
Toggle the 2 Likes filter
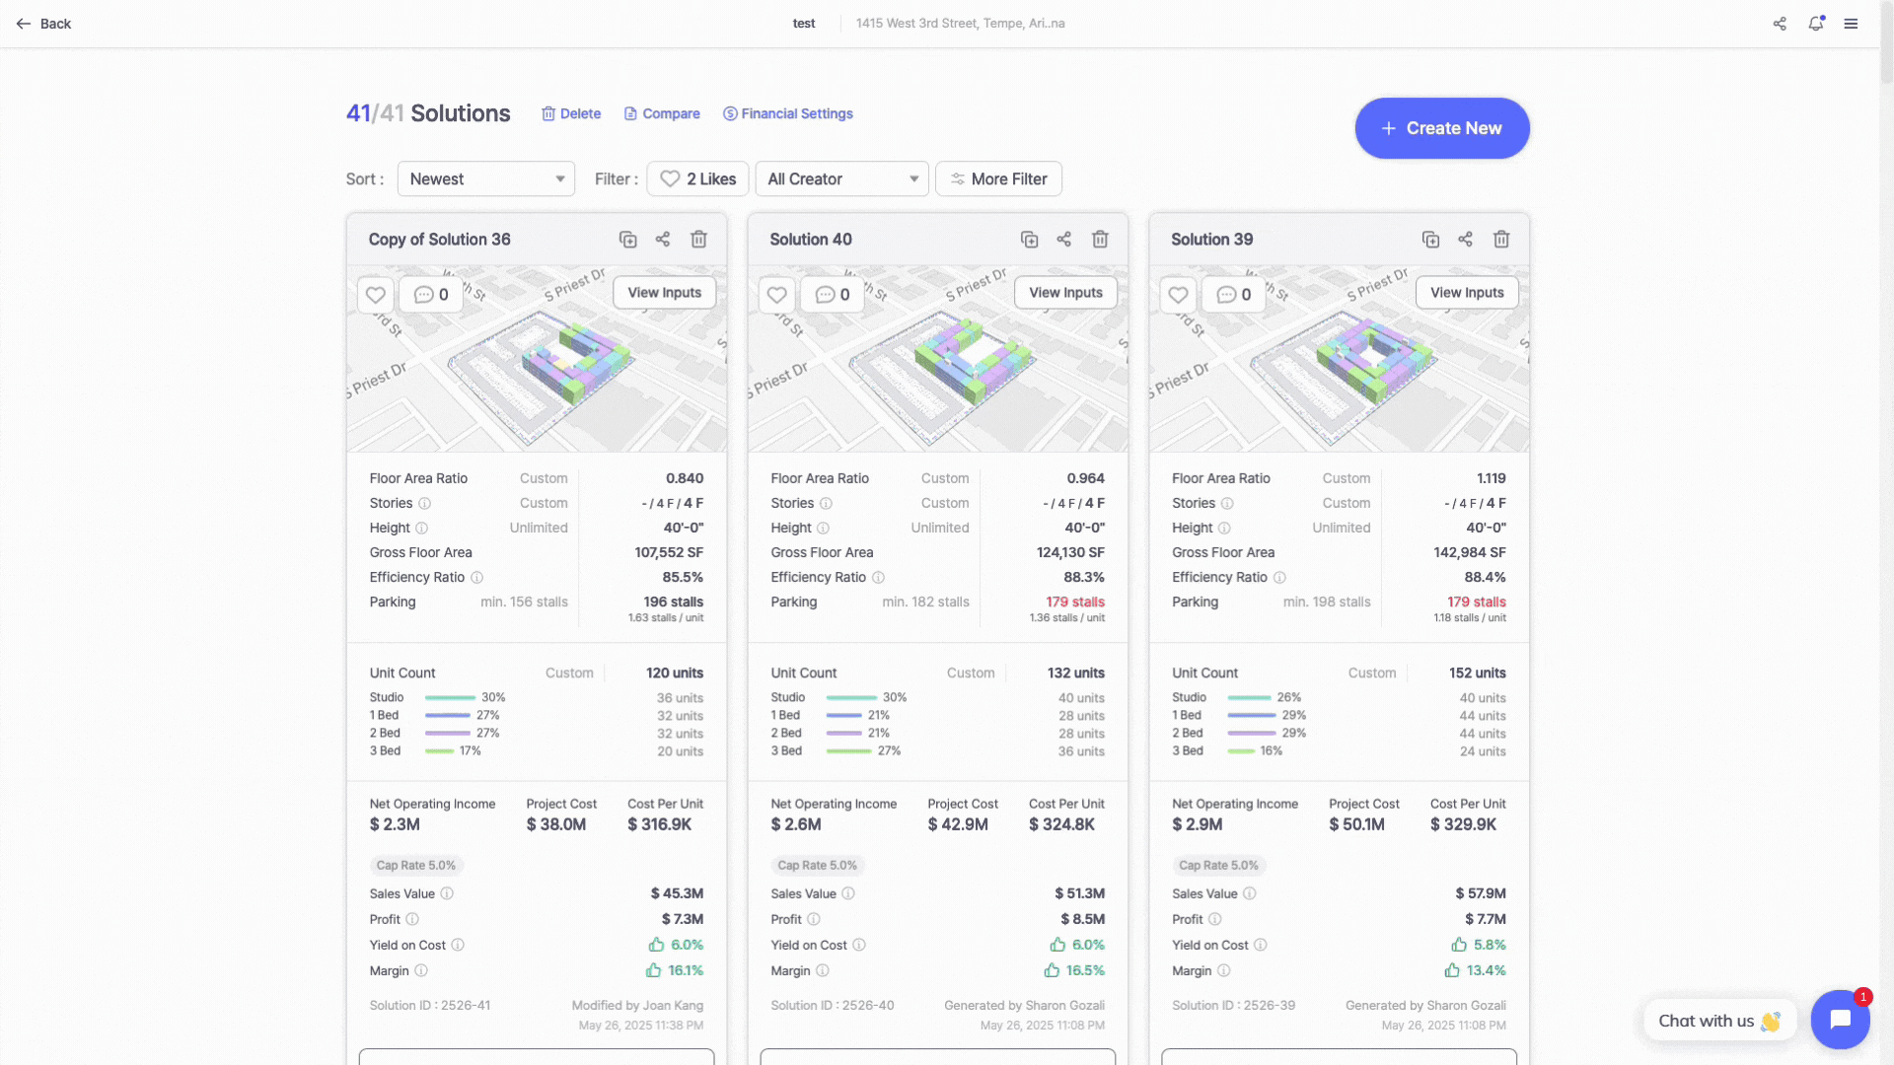pos(697,179)
